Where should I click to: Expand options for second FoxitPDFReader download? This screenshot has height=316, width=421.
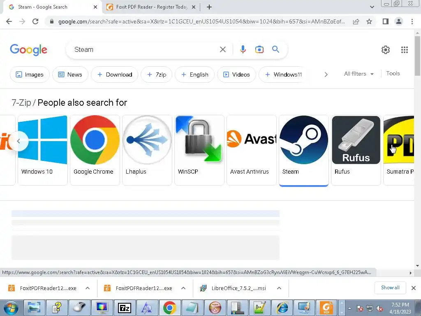(183, 288)
